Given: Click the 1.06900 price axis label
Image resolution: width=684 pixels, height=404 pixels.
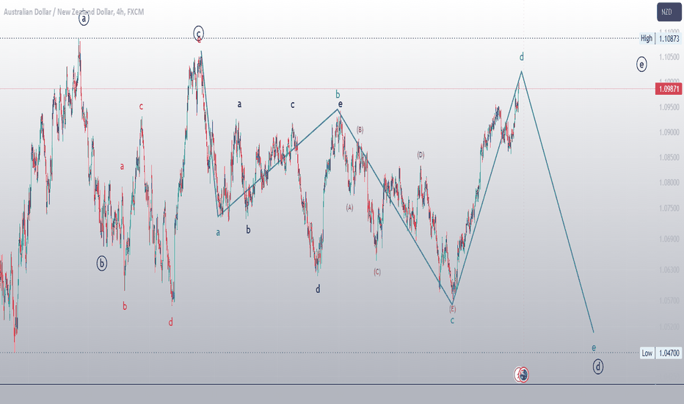Looking at the screenshot, I should point(669,239).
